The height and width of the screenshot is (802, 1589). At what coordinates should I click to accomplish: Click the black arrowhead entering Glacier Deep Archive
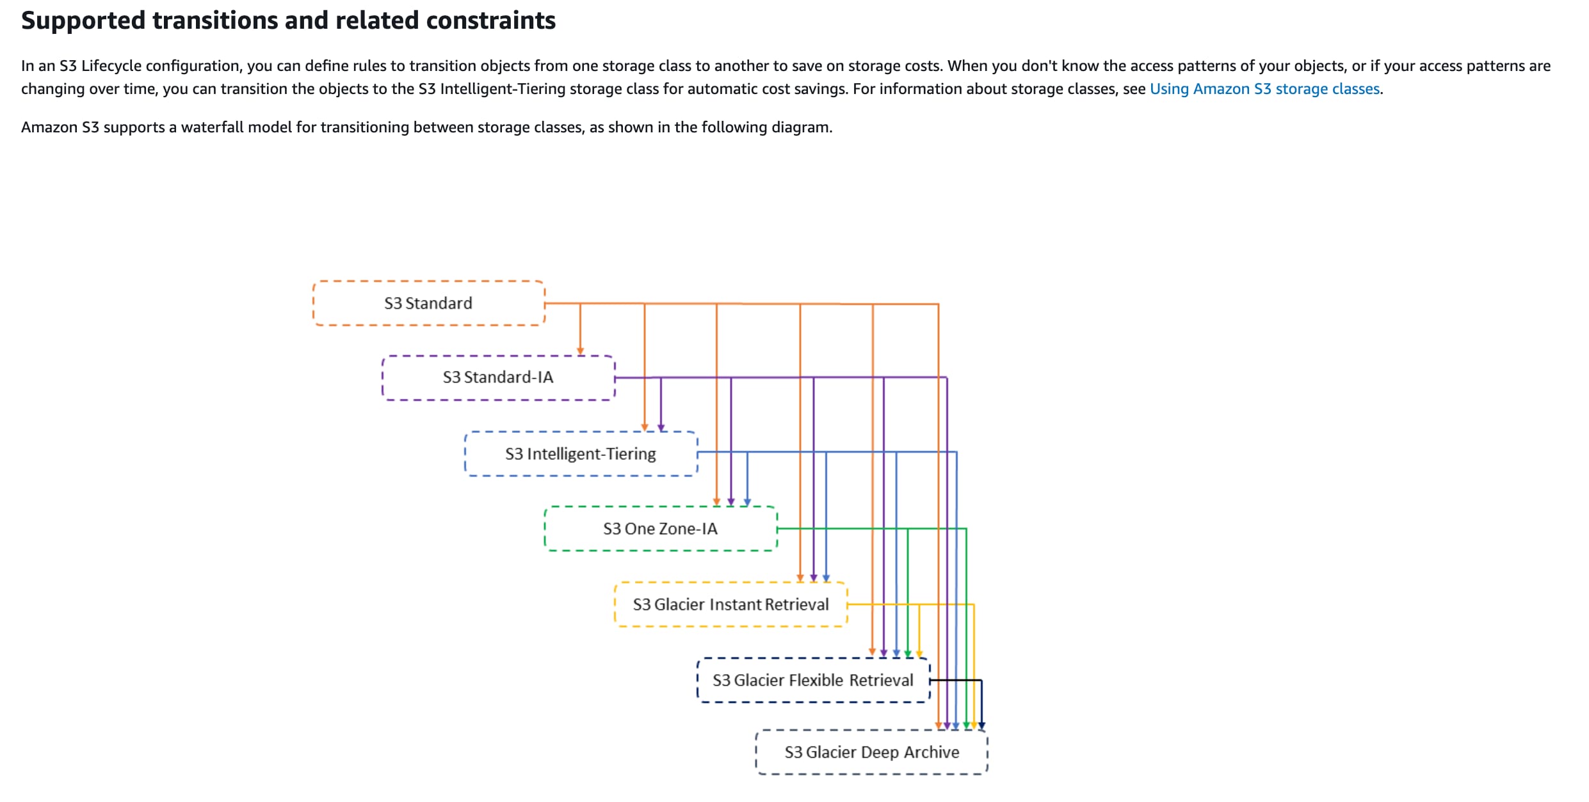coord(981,725)
